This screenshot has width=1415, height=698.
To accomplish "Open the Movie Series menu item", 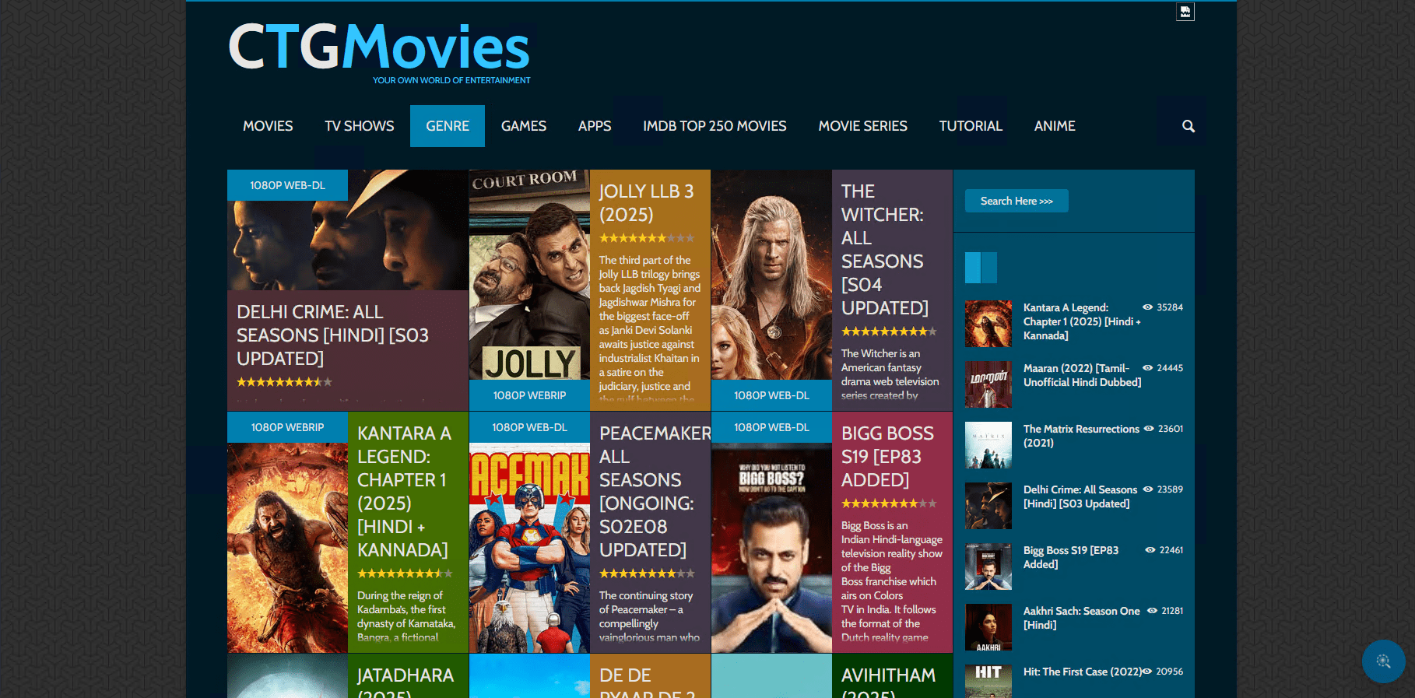I will click(862, 126).
